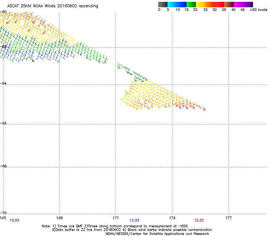Viewport: 269px width, 236px height.
Task: Click the cyan 5-10 knots legend segment
Action: pos(172,4)
